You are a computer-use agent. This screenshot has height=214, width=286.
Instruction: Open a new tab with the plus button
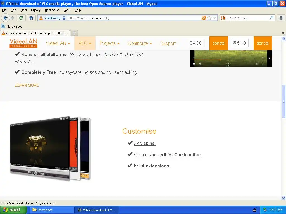[74, 33]
